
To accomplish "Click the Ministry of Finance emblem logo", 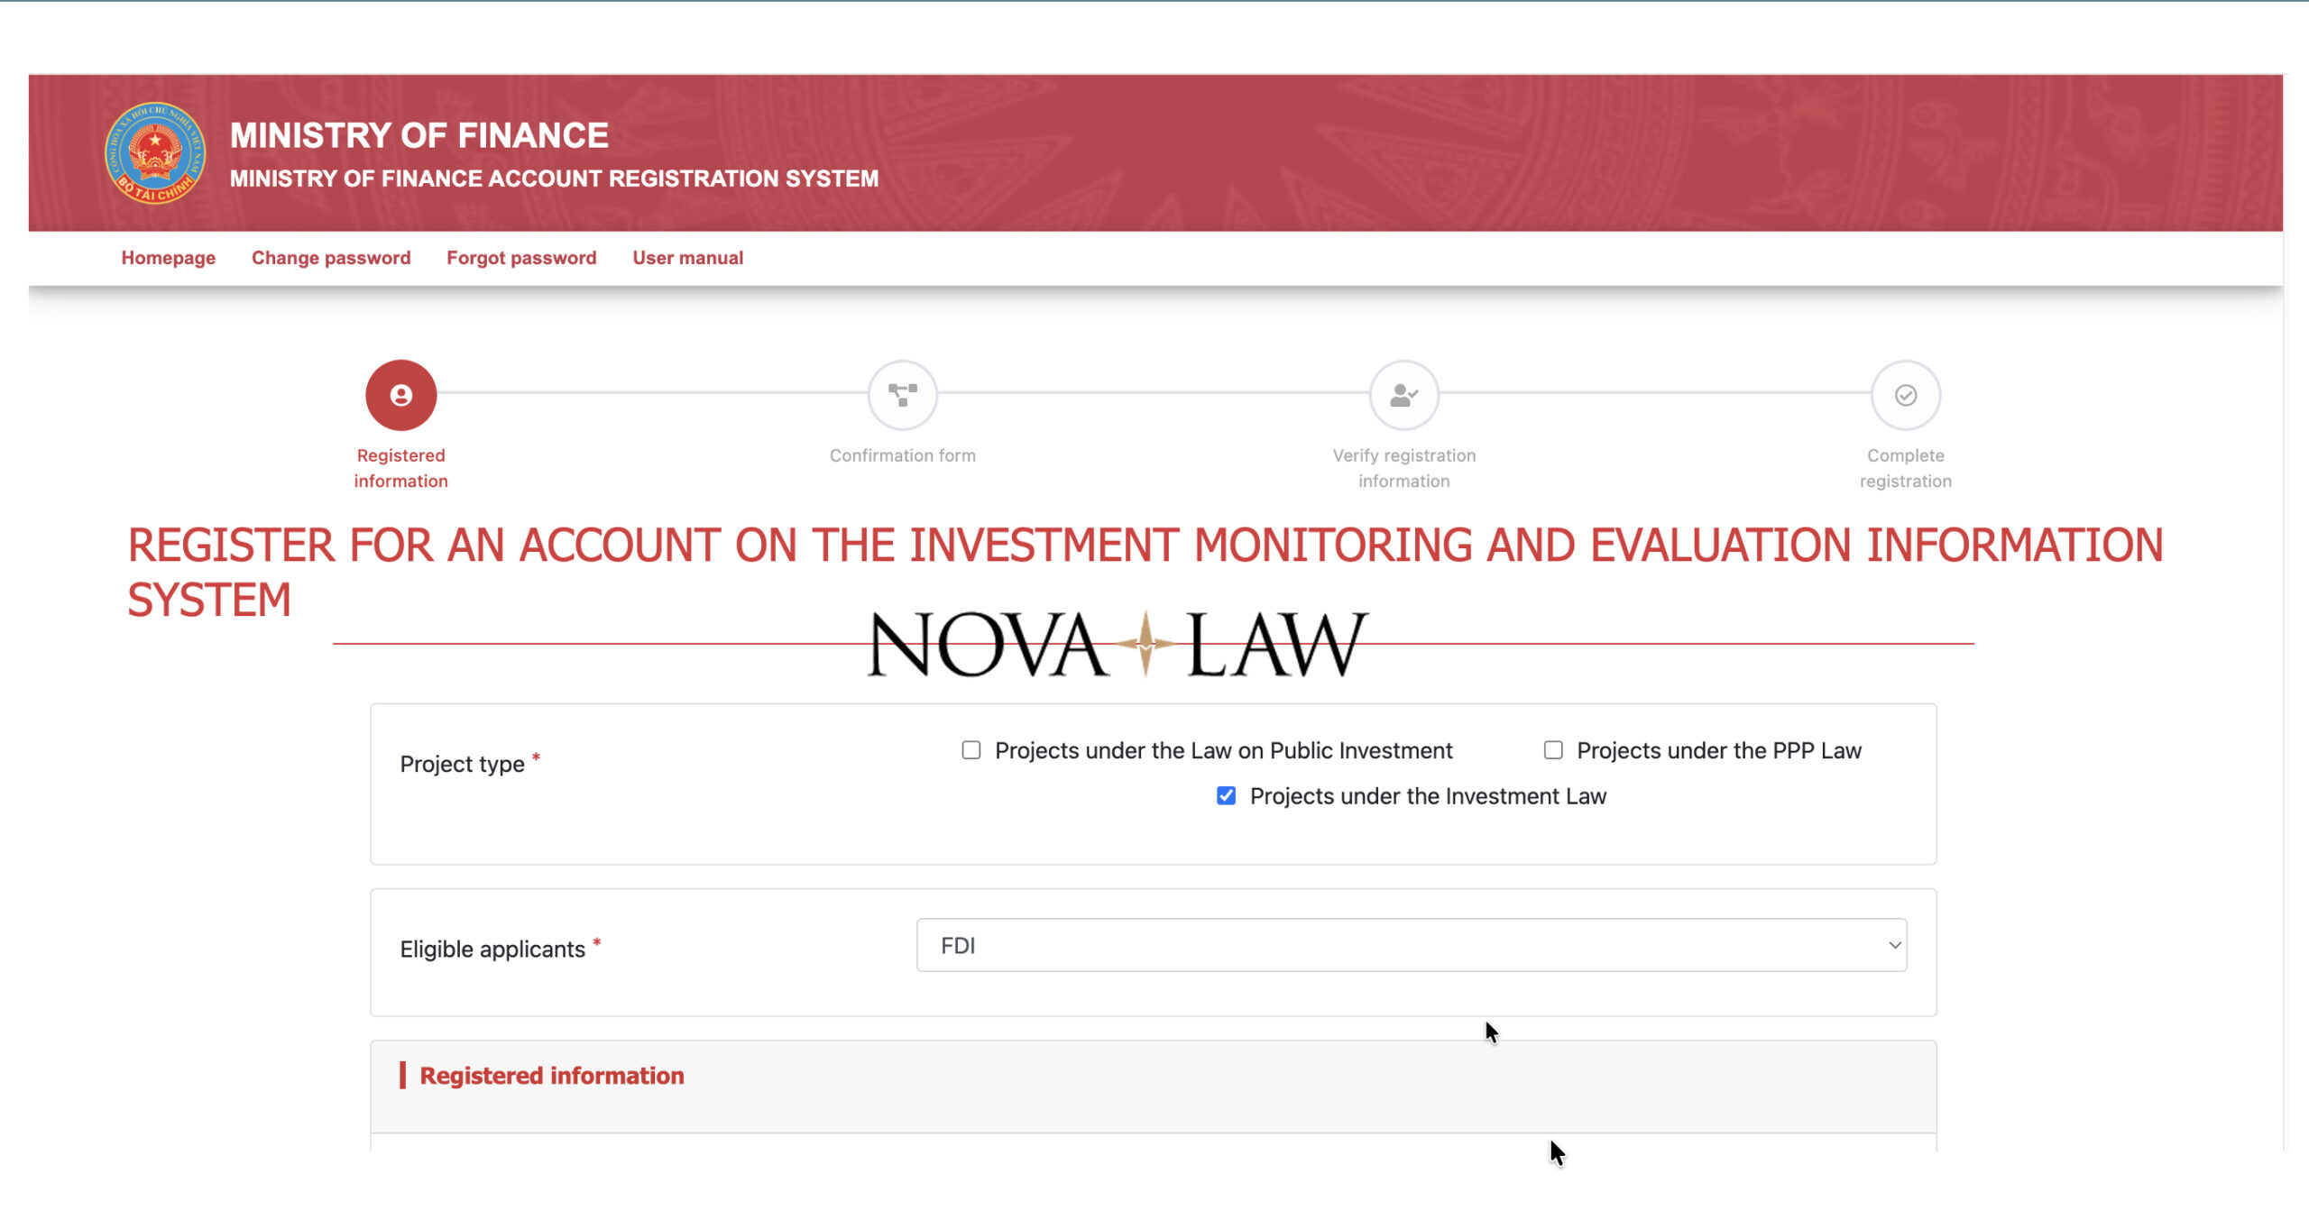I will (x=155, y=152).
